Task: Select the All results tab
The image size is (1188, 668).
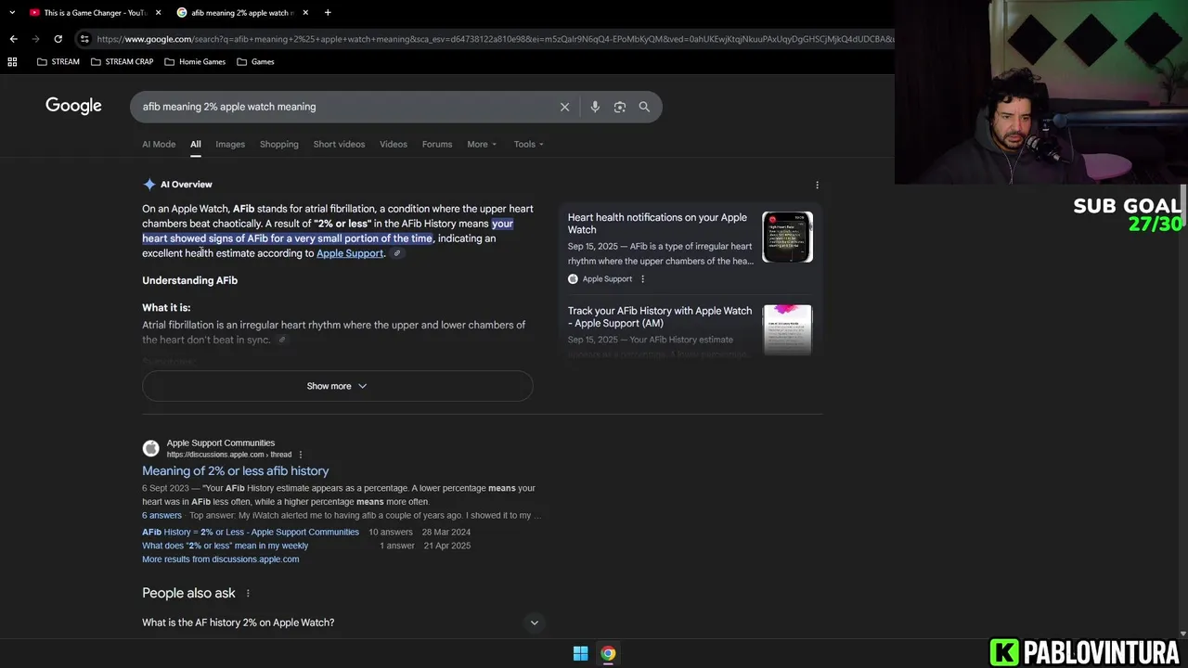Action: 196,145
